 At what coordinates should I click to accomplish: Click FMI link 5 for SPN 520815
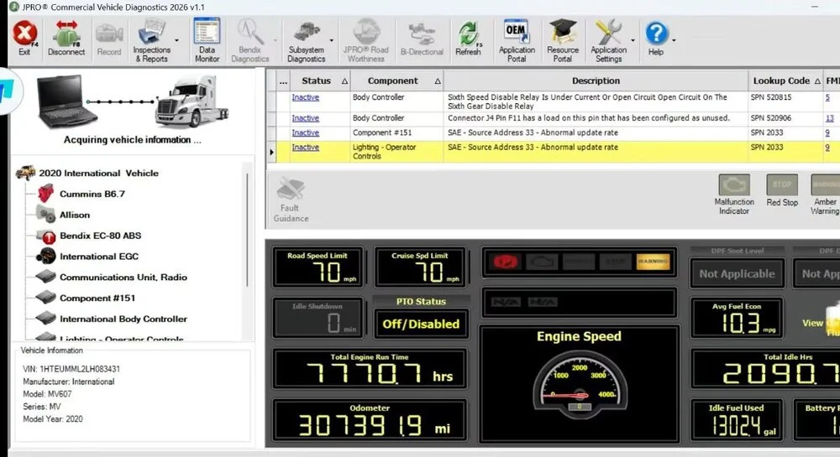coord(827,97)
